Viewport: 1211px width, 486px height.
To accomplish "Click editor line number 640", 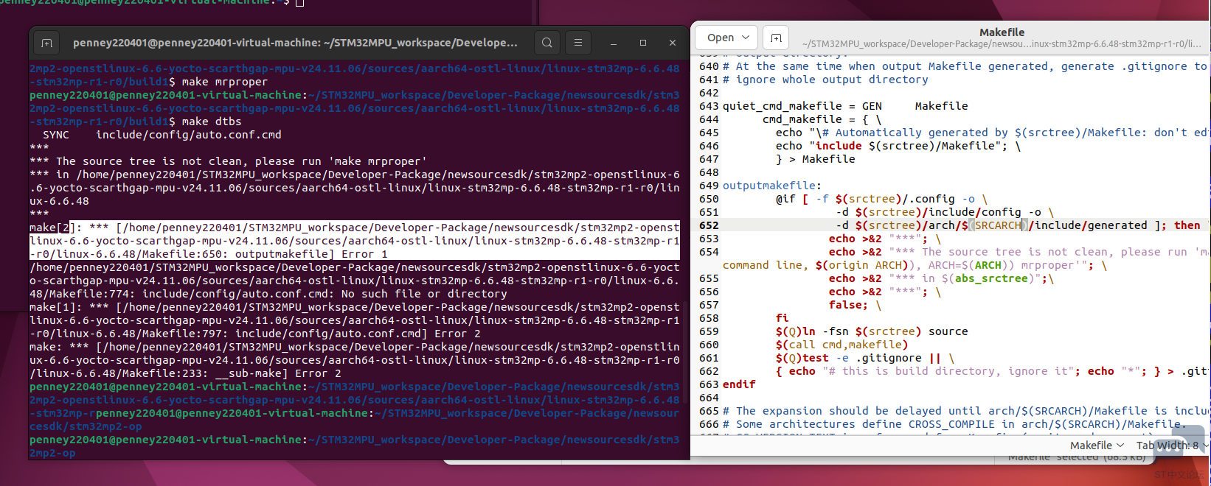I will point(709,66).
